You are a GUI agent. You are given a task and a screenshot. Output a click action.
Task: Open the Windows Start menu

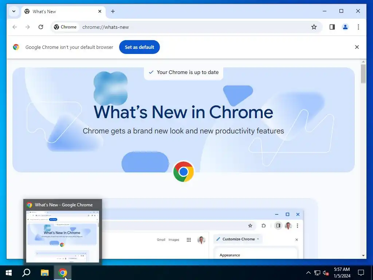point(9,273)
